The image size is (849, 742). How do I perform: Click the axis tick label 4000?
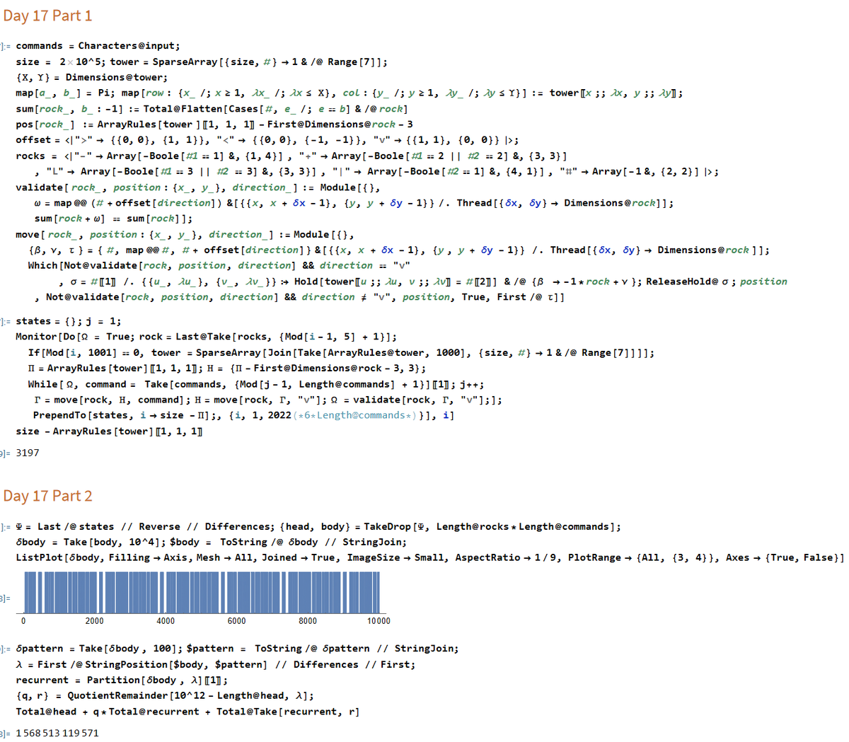(x=166, y=621)
